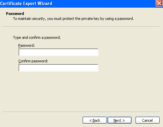Click the separator line under the header

(81, 27)
